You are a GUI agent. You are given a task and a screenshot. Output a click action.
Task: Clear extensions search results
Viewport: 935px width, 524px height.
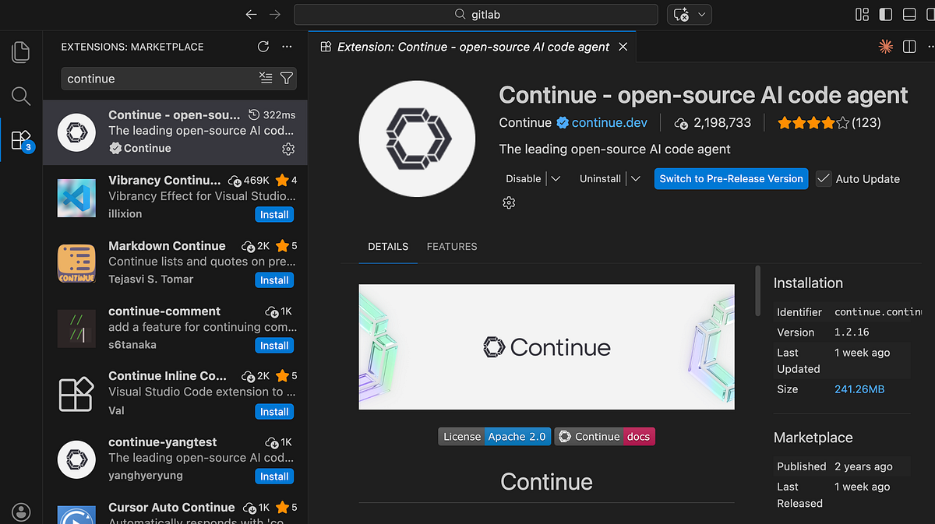[266, 78]
